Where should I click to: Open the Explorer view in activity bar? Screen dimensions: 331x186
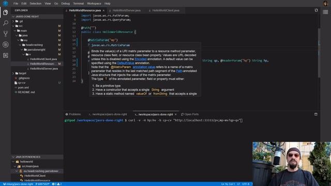(6, 12)
